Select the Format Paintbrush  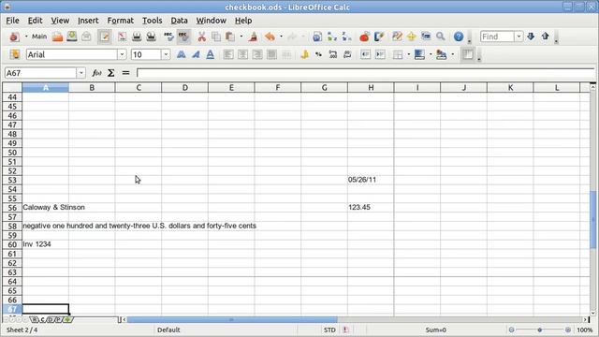[253, 37]
